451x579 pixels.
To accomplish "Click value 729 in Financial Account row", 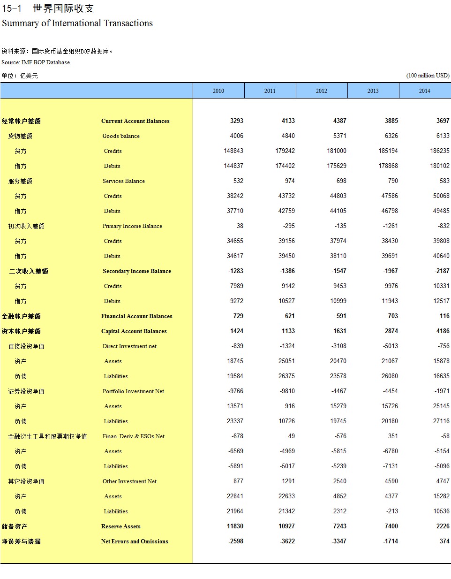I will click(x=238, y=316).
